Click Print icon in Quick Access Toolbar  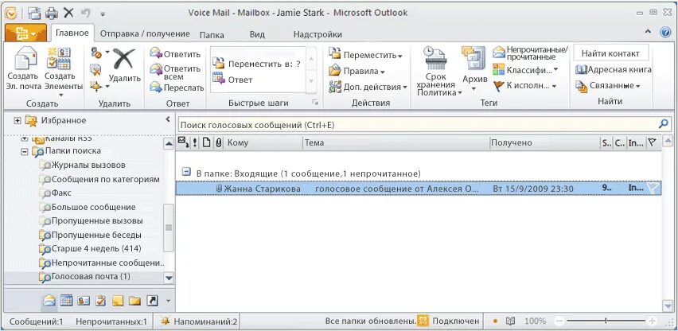52,13
